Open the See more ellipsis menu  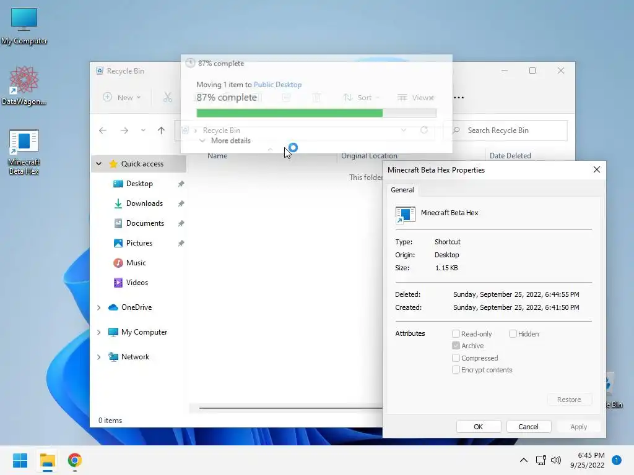[x=459, y=97]
